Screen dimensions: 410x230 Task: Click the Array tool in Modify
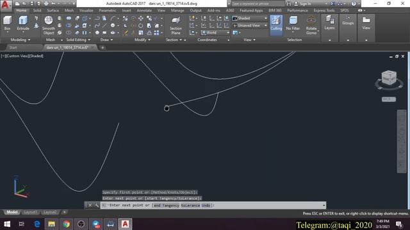156,33
